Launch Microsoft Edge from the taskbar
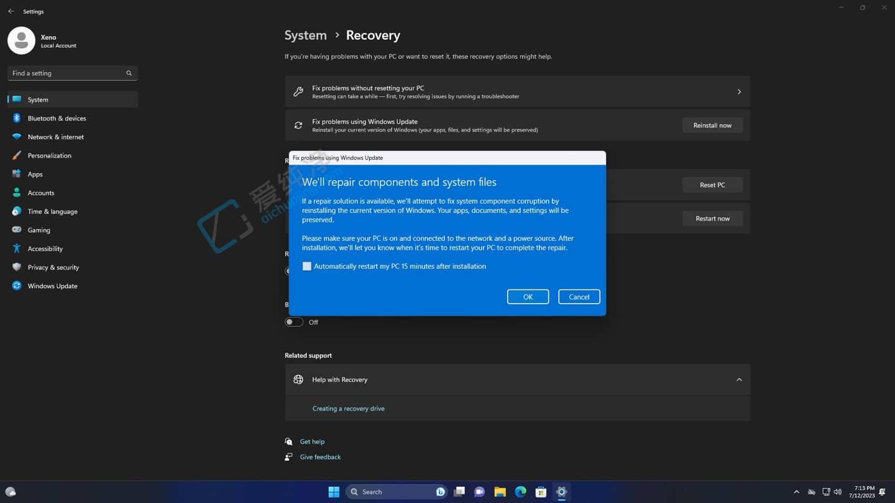This screenshot has width=895, height=503. point(520,491)
